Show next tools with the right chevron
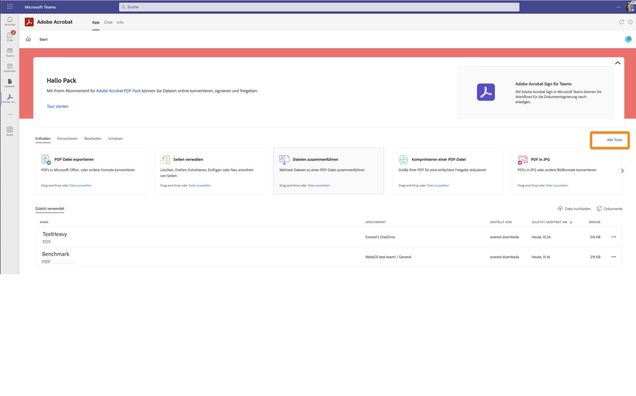The height and width of the screenshot is (396, 636). [622, 171]
